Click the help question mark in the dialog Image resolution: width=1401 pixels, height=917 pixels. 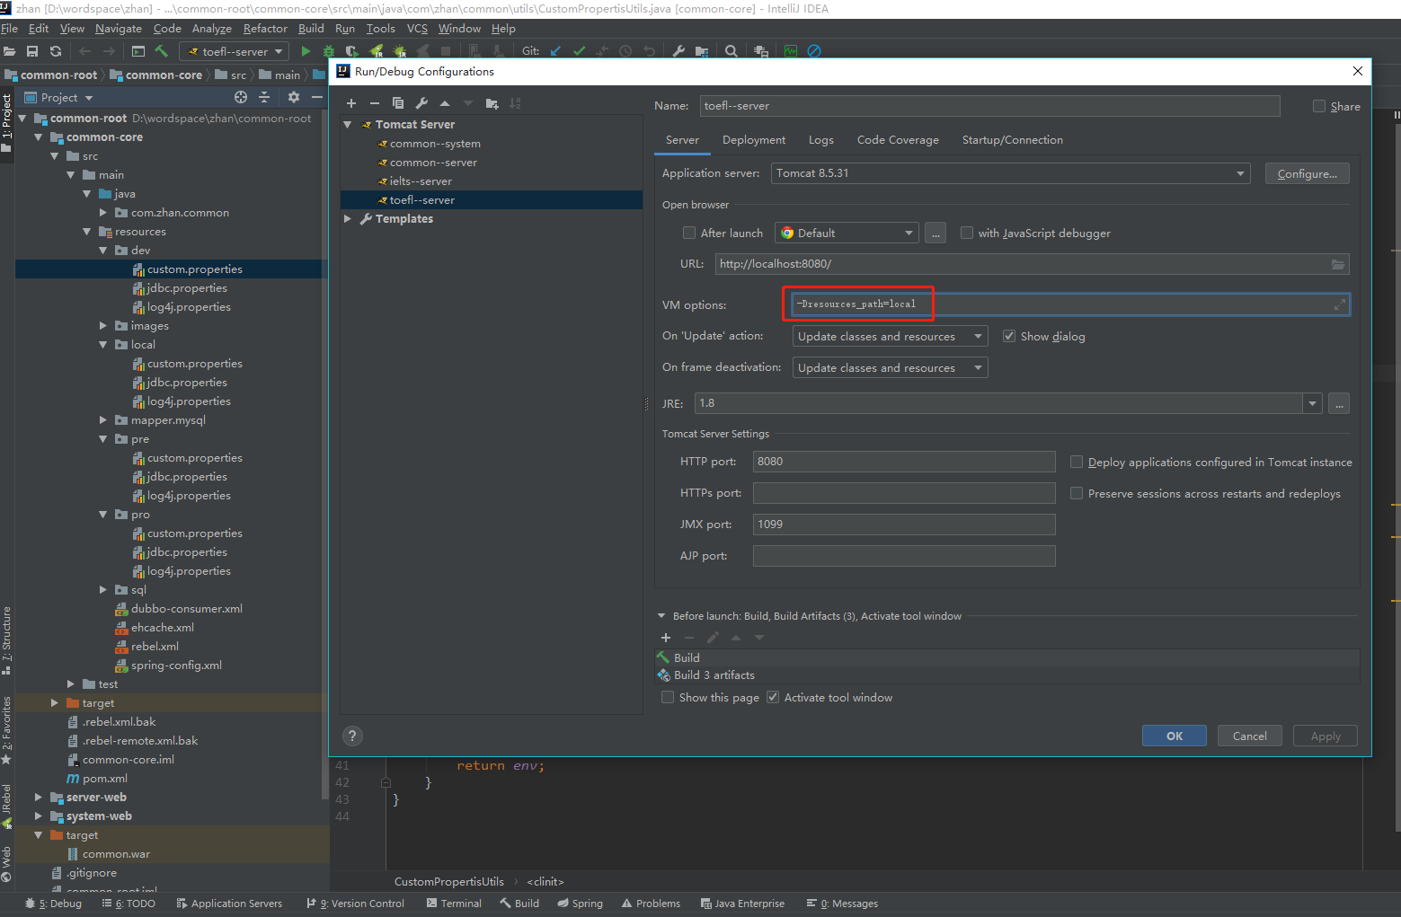(351, 736)
